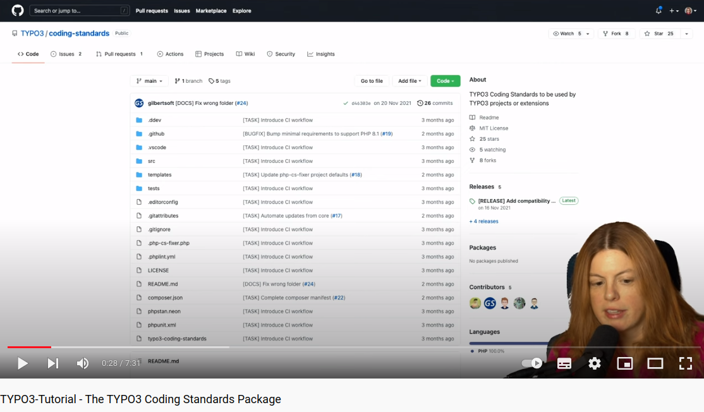This screenshot has width=704, height=412.
Task: Click the GitHub logo icon
Action: tap(18, 11)
